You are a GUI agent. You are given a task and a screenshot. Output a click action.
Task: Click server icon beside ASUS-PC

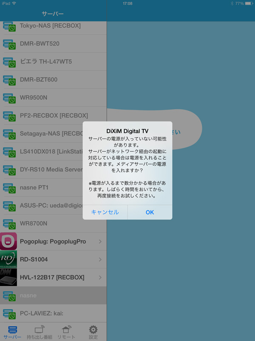point(9,206)
